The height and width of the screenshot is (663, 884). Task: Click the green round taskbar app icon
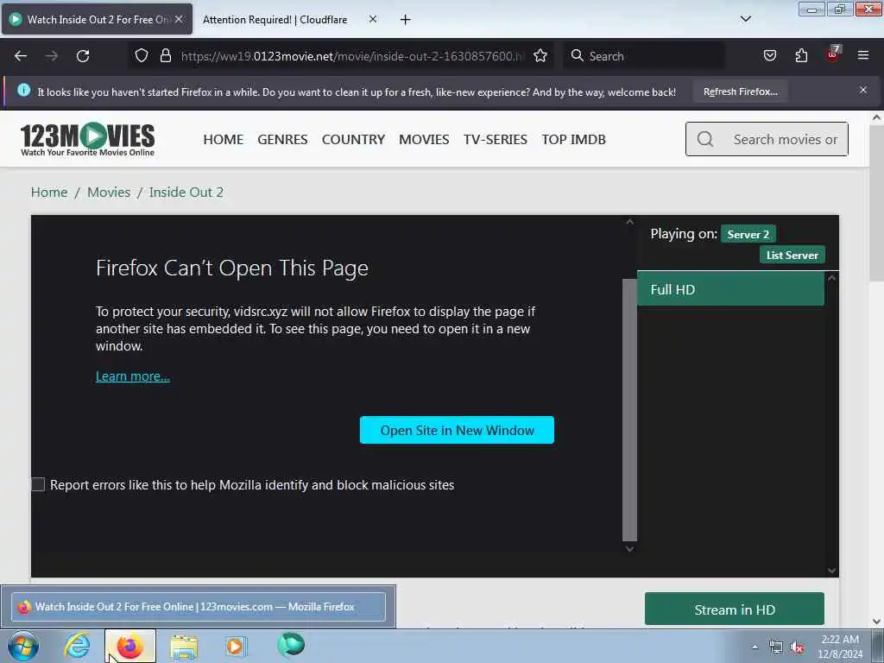[291, 644]
